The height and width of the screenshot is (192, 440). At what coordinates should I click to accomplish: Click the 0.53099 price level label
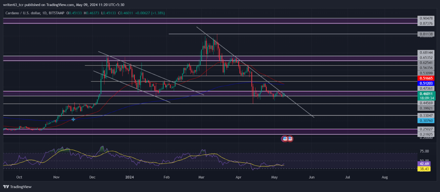[x=426, y=73]
